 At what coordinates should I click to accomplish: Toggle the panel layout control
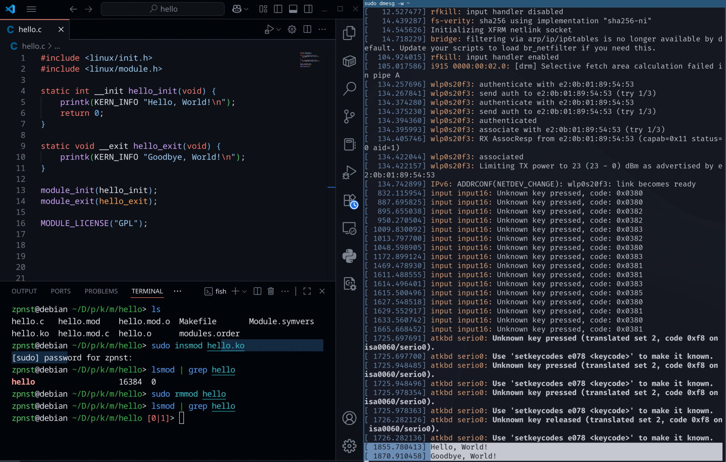pos(293,9)
